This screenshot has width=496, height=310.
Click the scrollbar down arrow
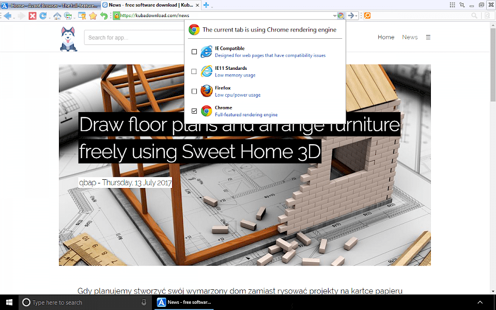click(493, 291)
